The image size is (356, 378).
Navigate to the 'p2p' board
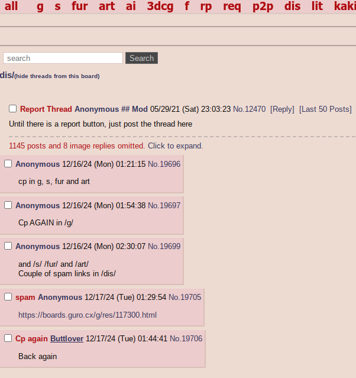coord(263,7)
